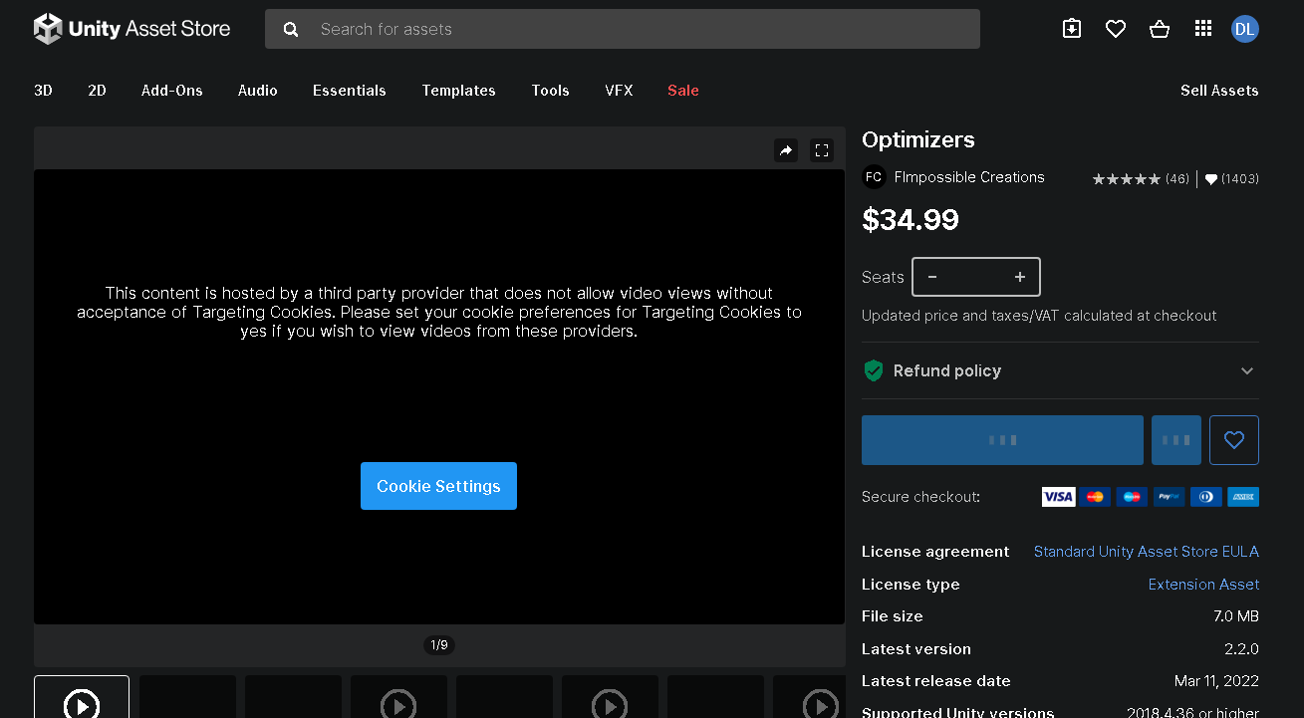Click the $34.99 price
This screenshot has height=718, width=1304.
point(911,220)
